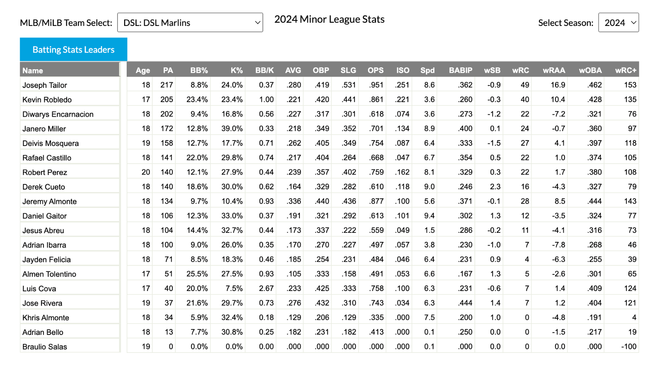
Task: Sort by the wRAA column header
Action: pyautogui.click(x=554, y=70)
